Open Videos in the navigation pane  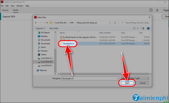point(42,54)
